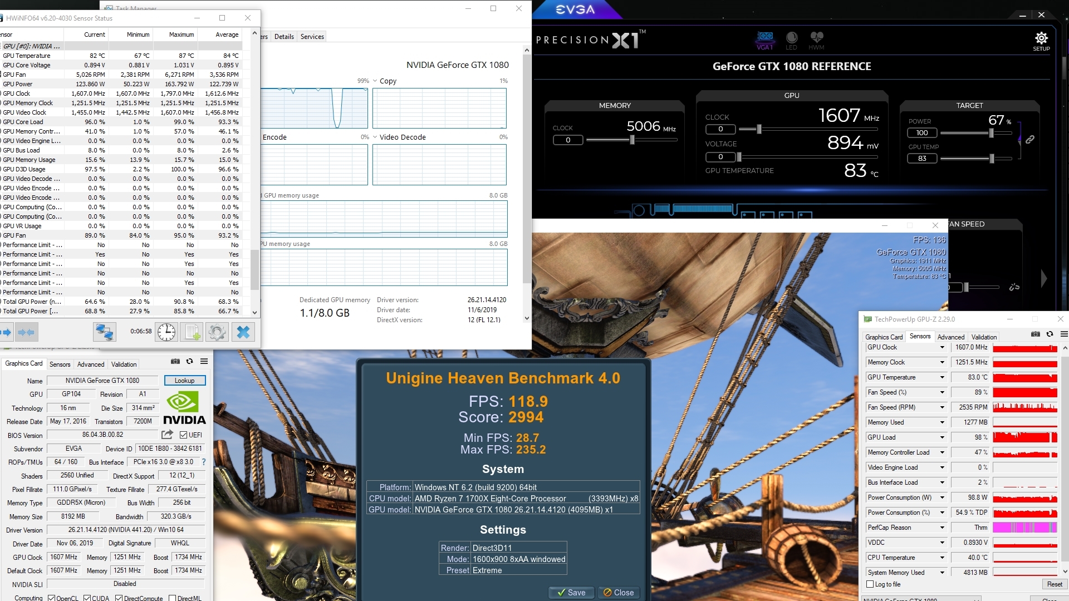Viewport: 1069px width, 601px height.
Task: Open the Memory Clock sensor dropdown
Action: [x=942, y=362]
